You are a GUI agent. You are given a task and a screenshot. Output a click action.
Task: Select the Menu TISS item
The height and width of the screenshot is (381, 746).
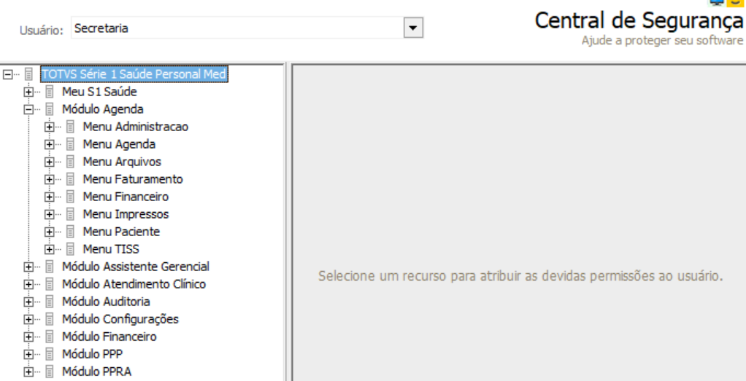point(111,249)
